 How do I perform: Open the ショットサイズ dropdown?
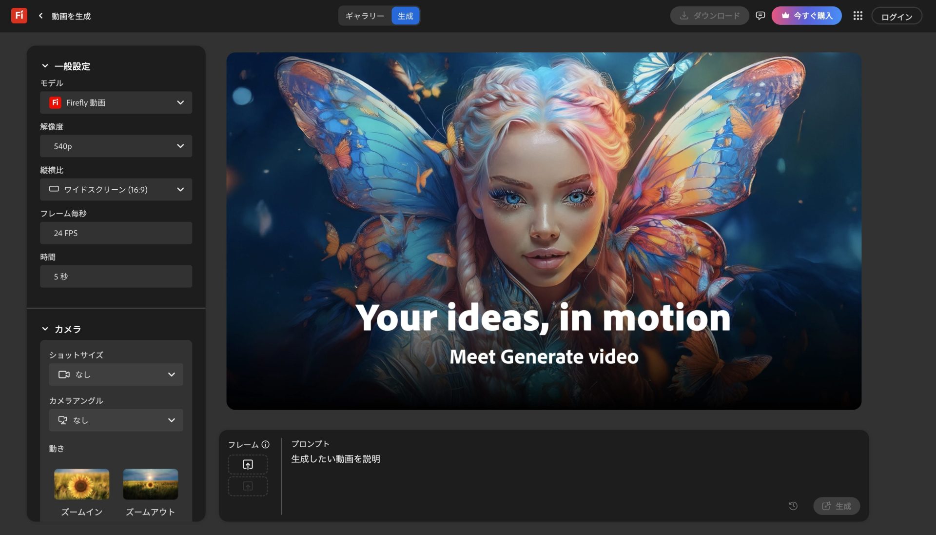(x=116, y=374)
